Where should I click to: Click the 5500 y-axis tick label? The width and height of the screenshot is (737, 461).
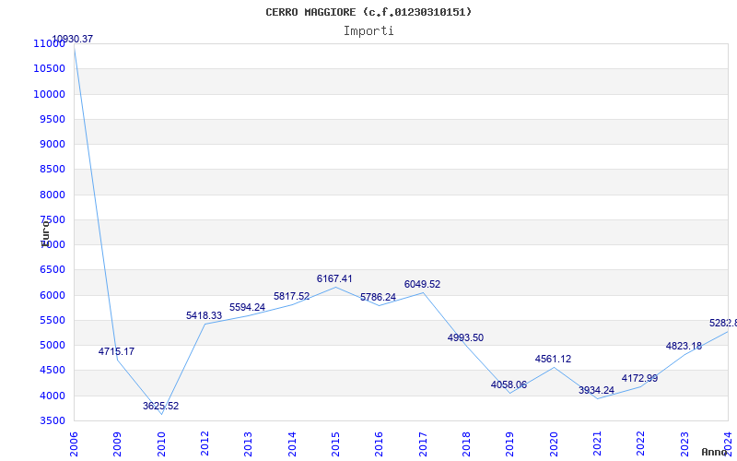tap(52, 320)
